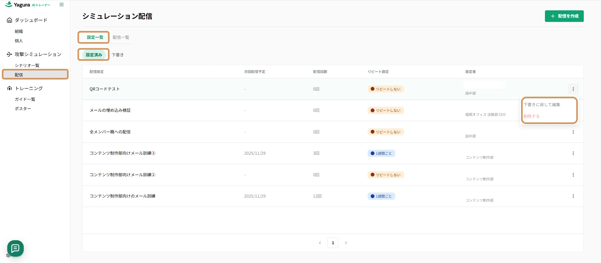The width and height of the screenshot is (601, 263).
Task: Open options menu for コンテンツ制作部向けメール訓練②
Action: click(573, 175)
